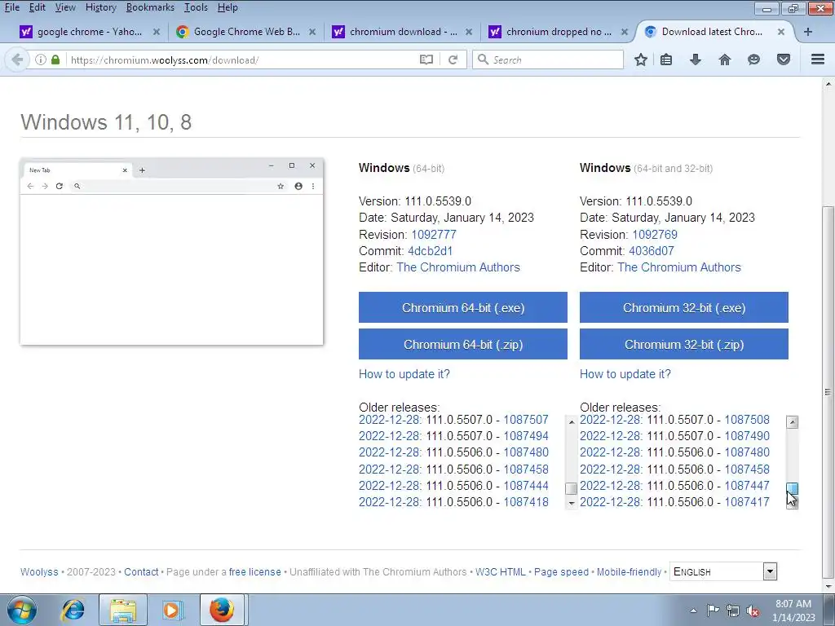
Task: Click down arrow of 64-bit older releases list
Action: 572,502
